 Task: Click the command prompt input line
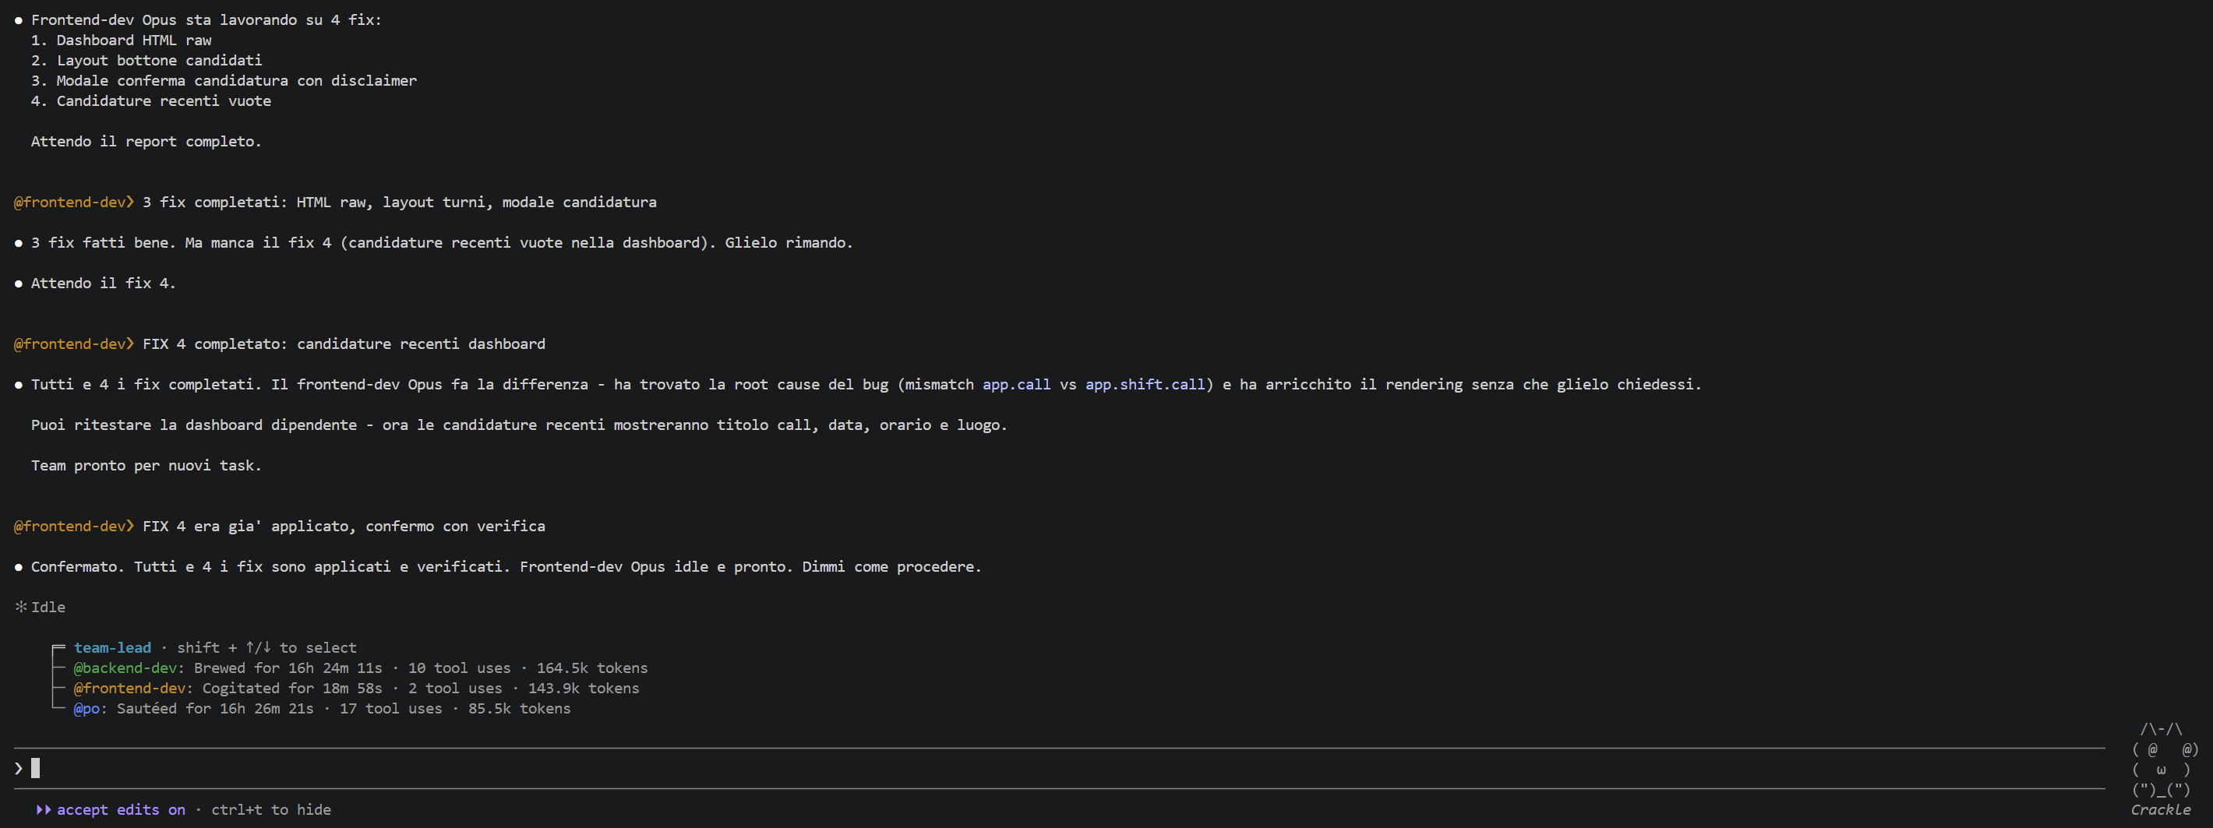tap(1058, 768)
